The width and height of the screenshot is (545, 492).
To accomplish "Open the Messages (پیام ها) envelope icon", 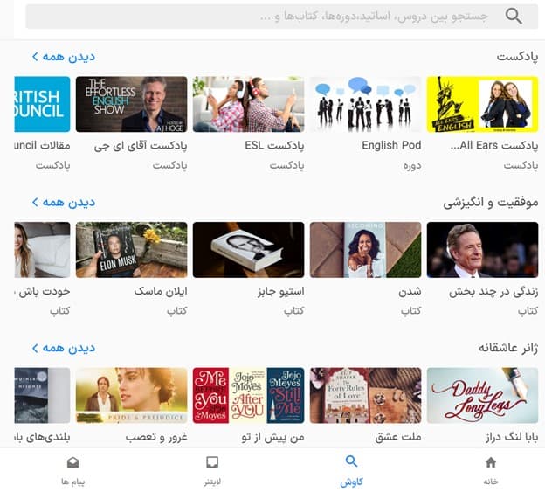I will (x=73, y=462).
